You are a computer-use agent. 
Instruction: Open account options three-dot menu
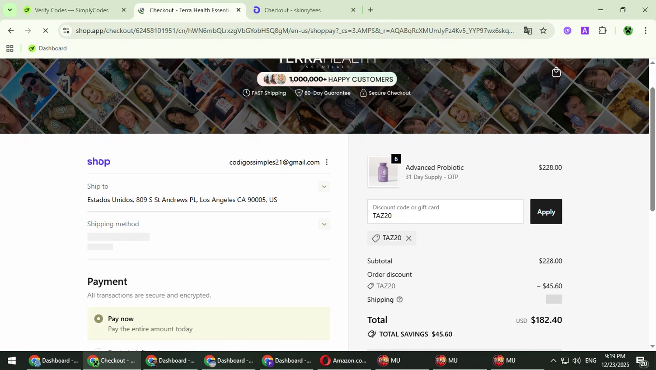327,162
